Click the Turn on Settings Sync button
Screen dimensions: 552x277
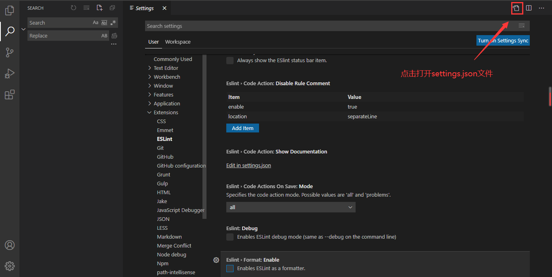[503, 40]
